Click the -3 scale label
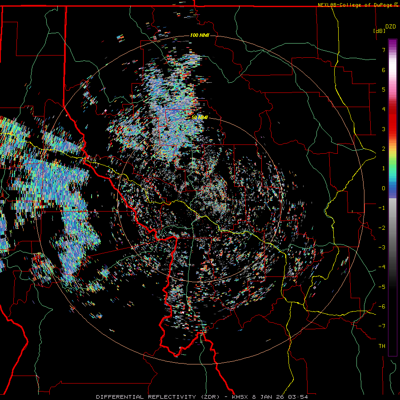 pos(382,248)
